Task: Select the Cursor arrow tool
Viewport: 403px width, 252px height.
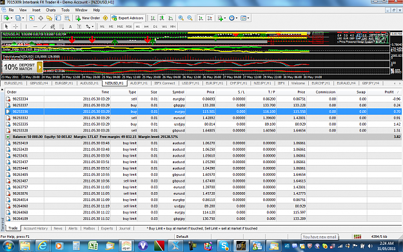Action: pyautogui.click(x=6, y=26)
